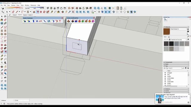
Task: Select the purple JointPushPull icon
Action: click(93, 21)
